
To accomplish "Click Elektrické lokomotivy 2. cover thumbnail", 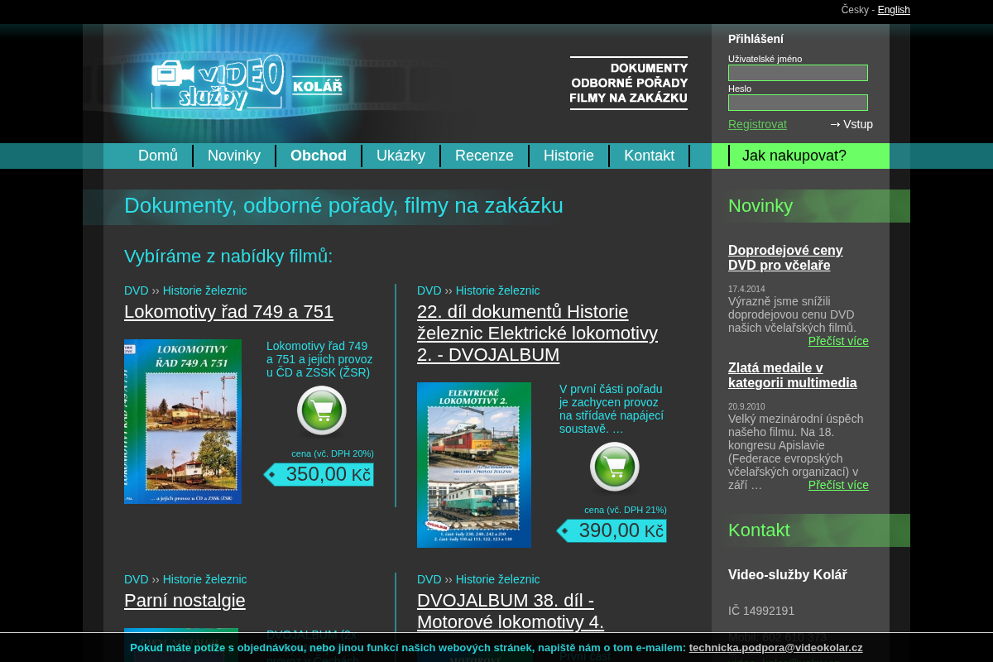I will click(474, 465).
